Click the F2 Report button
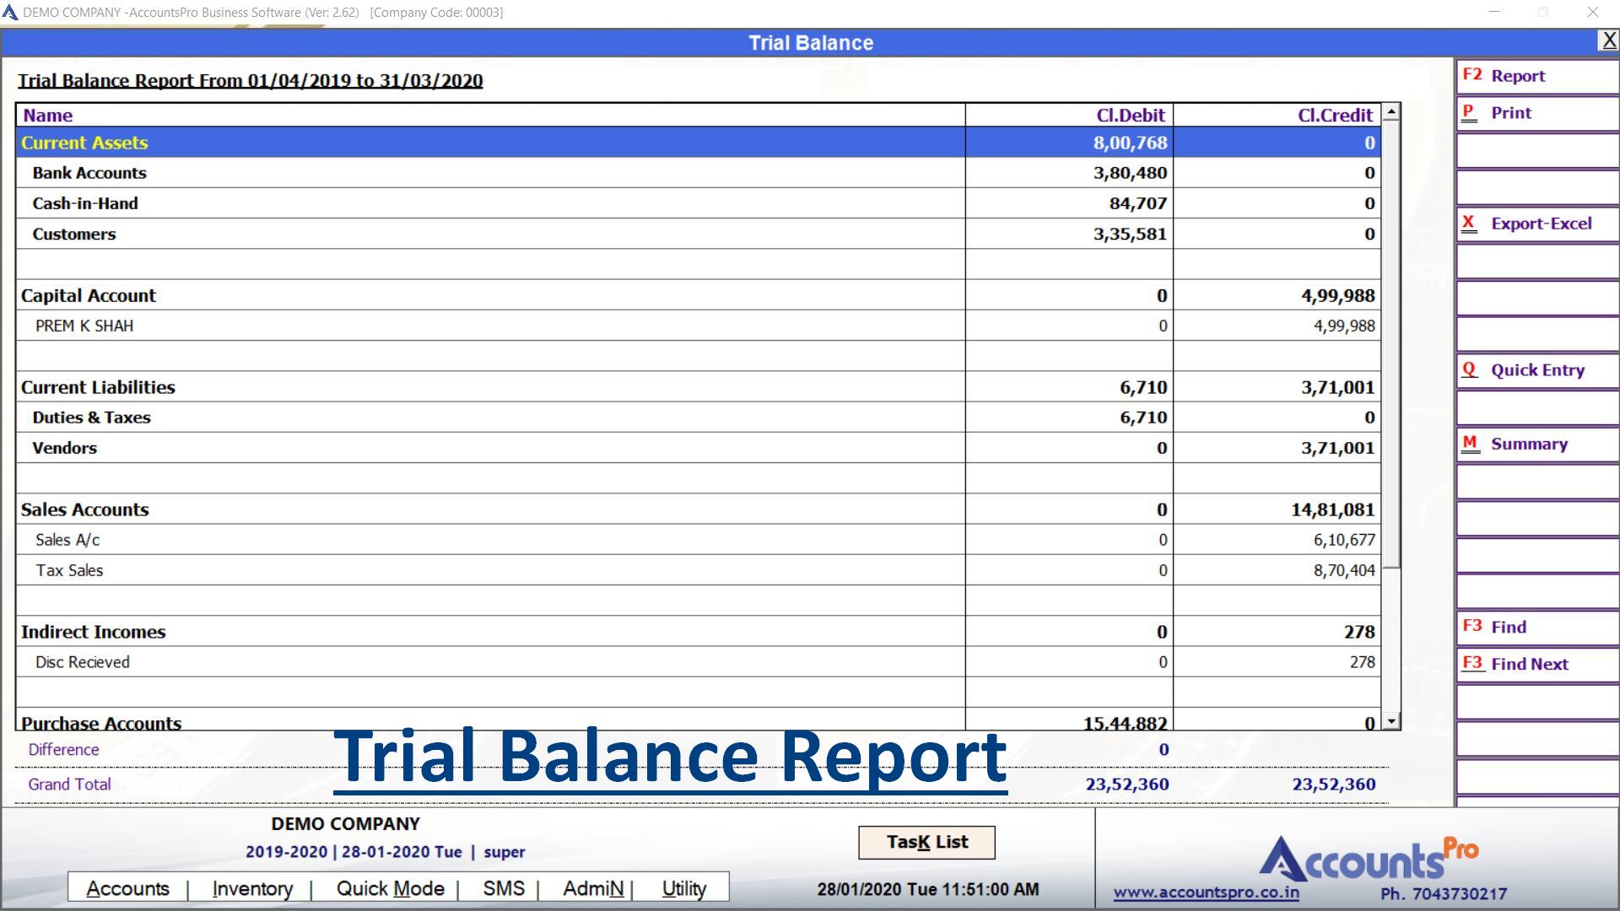1620x911 pixels. [1536, 76]
